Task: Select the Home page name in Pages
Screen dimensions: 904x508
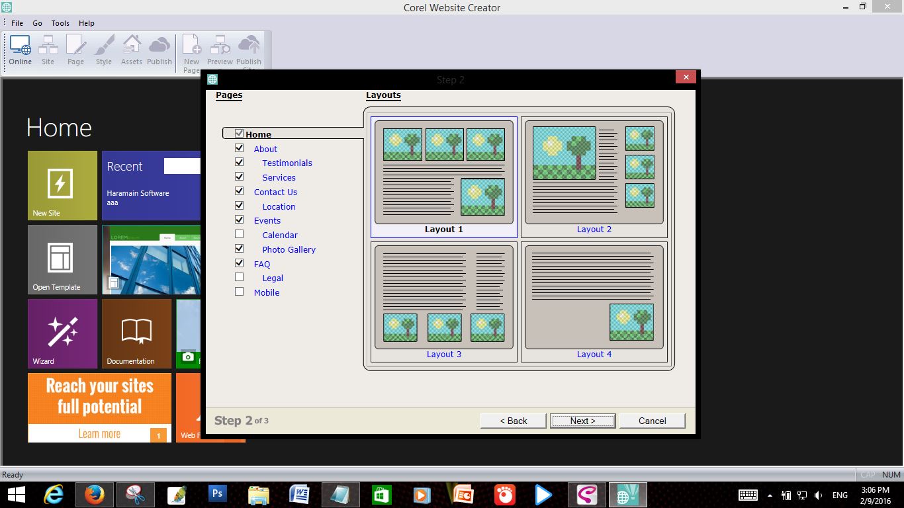Action: coord(258,134)
